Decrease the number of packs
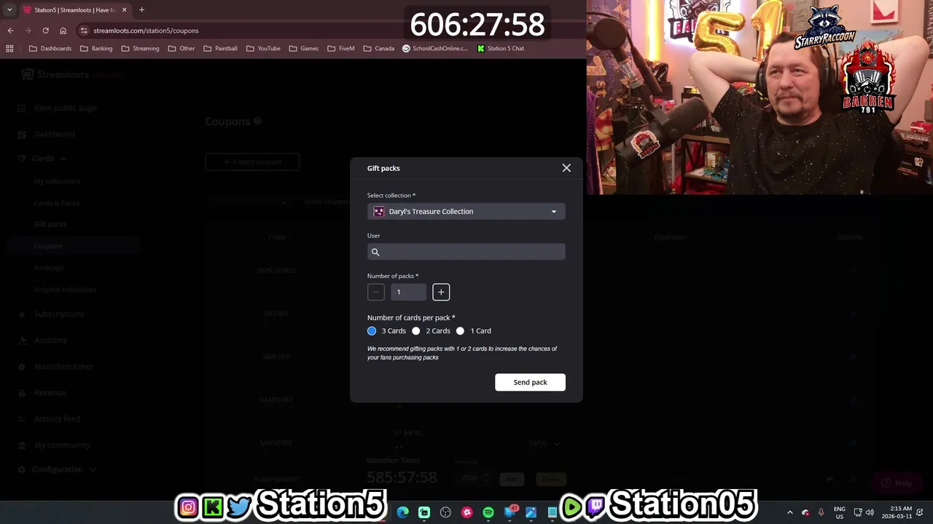 376,292
